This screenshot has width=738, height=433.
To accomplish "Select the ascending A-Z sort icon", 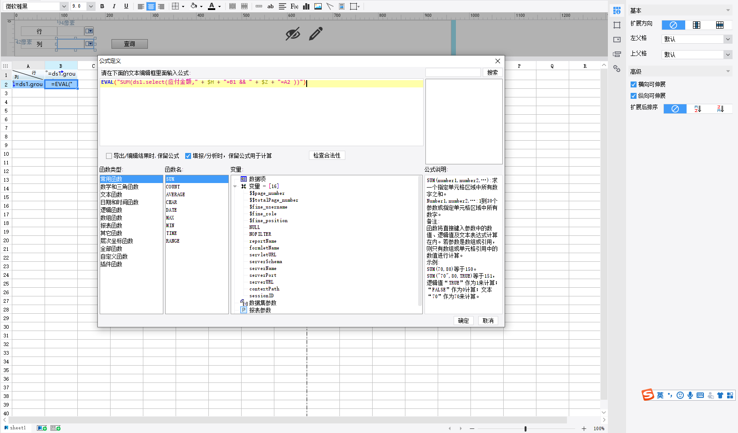I will pyautogui.click(x=698, y=109).
